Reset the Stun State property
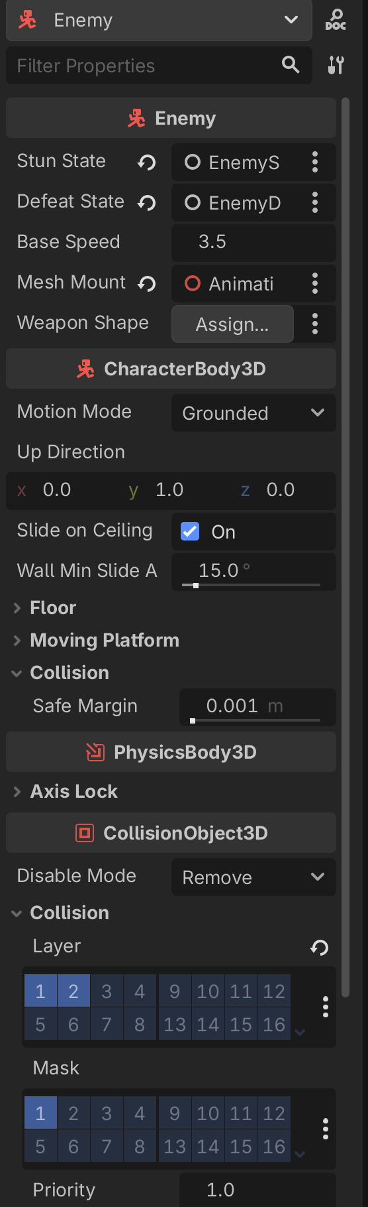The height and width of the screenshot is (1207, 368). pyautogui.click(x=146, y=162)
